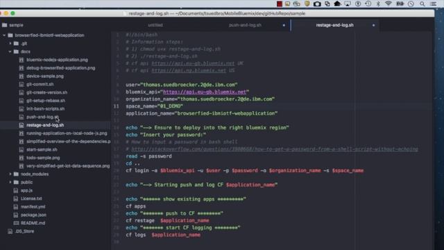
Task: Click the "cf restage $application_name" line
Action: tap(167, 221)
